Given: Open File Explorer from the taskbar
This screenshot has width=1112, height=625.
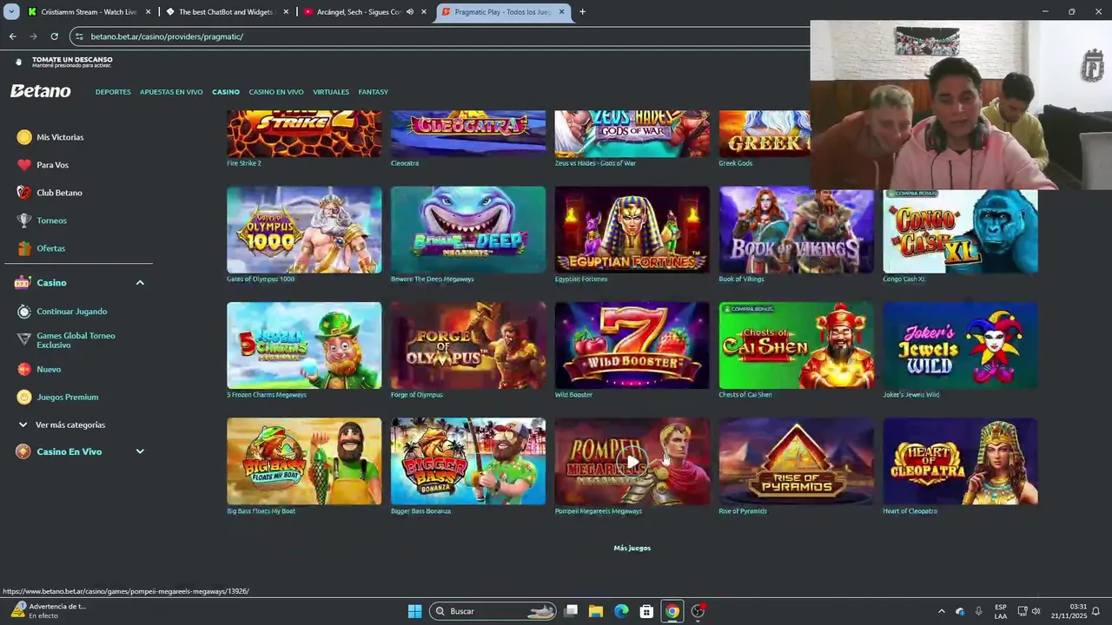Looking at the screenshot, I should (596, 611).
